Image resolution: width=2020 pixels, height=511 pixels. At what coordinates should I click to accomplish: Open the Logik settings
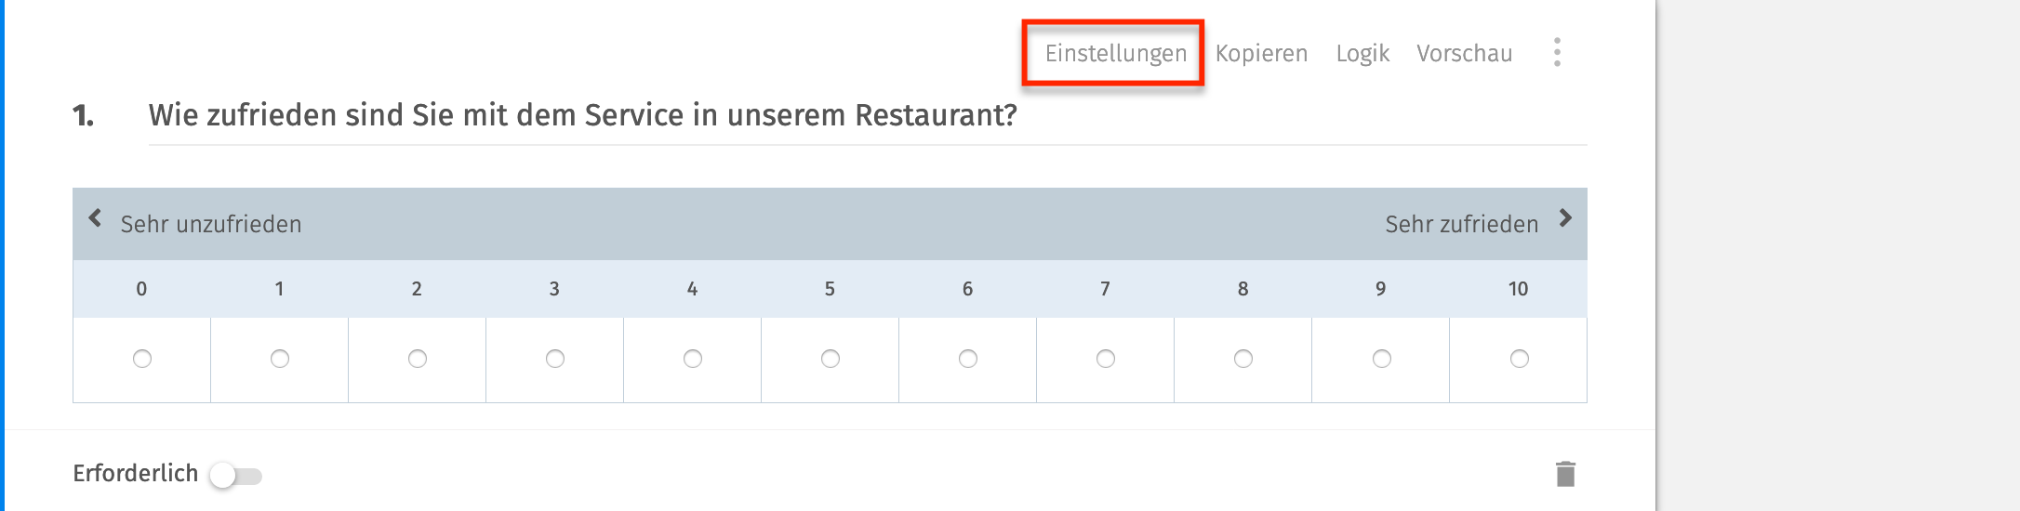pos(1362,54)
